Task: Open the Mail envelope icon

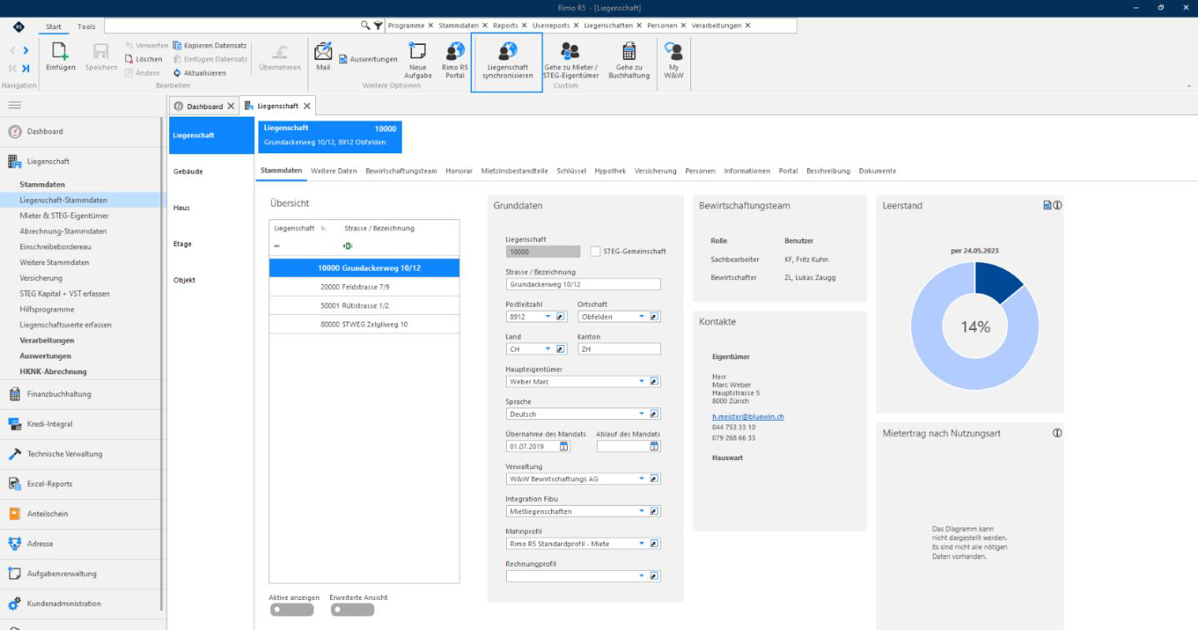Action: [323, 50]
